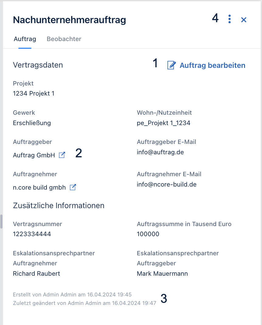Click the pencil edit icon
Screen dimensions: 262x325
[x=171, y=65]
